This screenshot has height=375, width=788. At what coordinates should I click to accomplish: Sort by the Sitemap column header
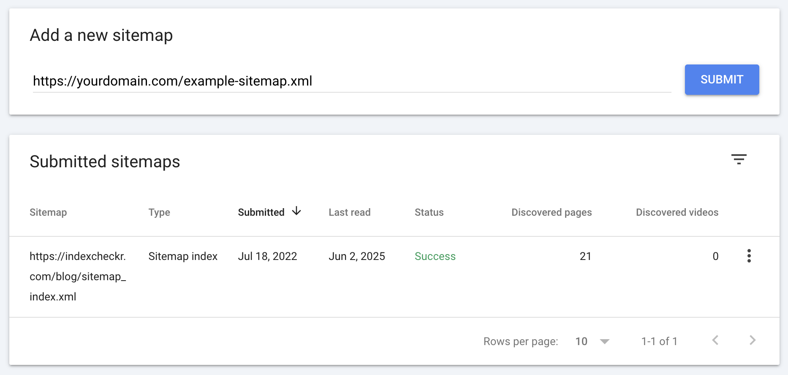click(48, 212)
